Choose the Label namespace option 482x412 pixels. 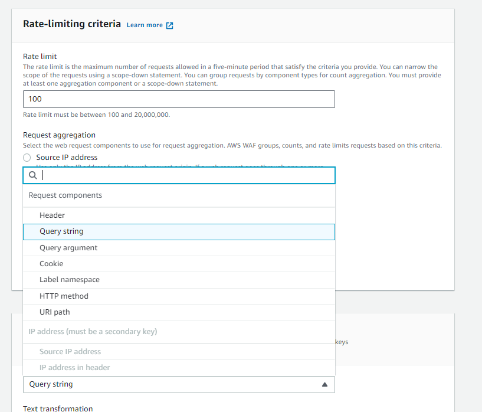(70, 280)
